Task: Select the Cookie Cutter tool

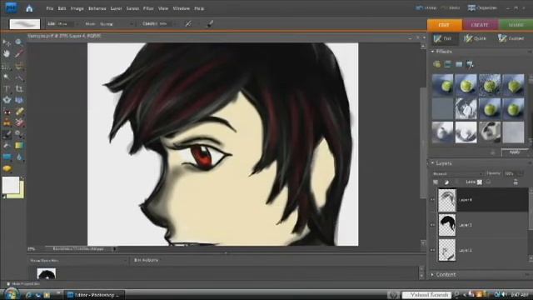Action: click(7, 100)
